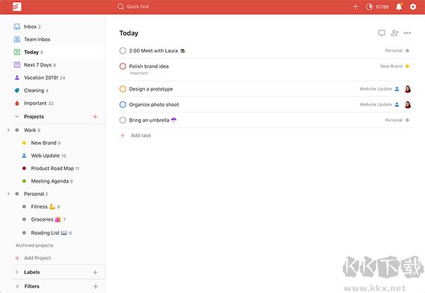Complete the 2:00 Meet with Laura task
The height and width of the screenshot is (293, 425).
point(123,51)
